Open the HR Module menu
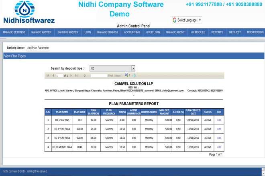The image size is (265, 176). point(198,32)
